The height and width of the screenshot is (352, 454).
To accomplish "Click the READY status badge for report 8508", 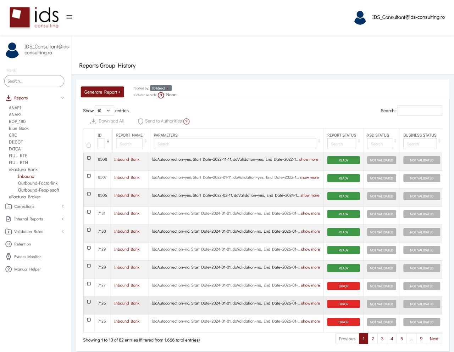I will tap(343, 160).
